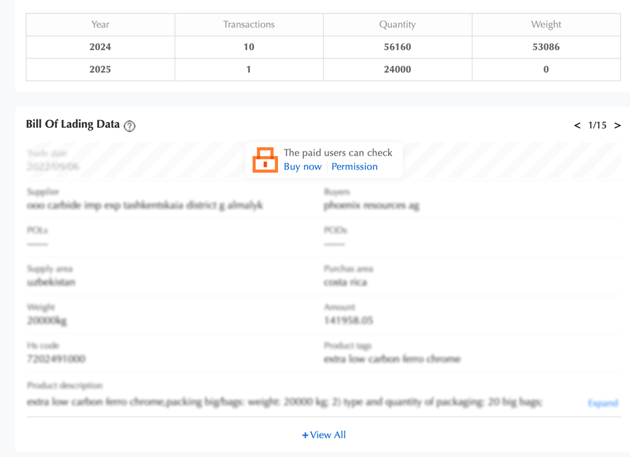Open the Permission link
The image size is (630, 457).
[x=354, y=167]
